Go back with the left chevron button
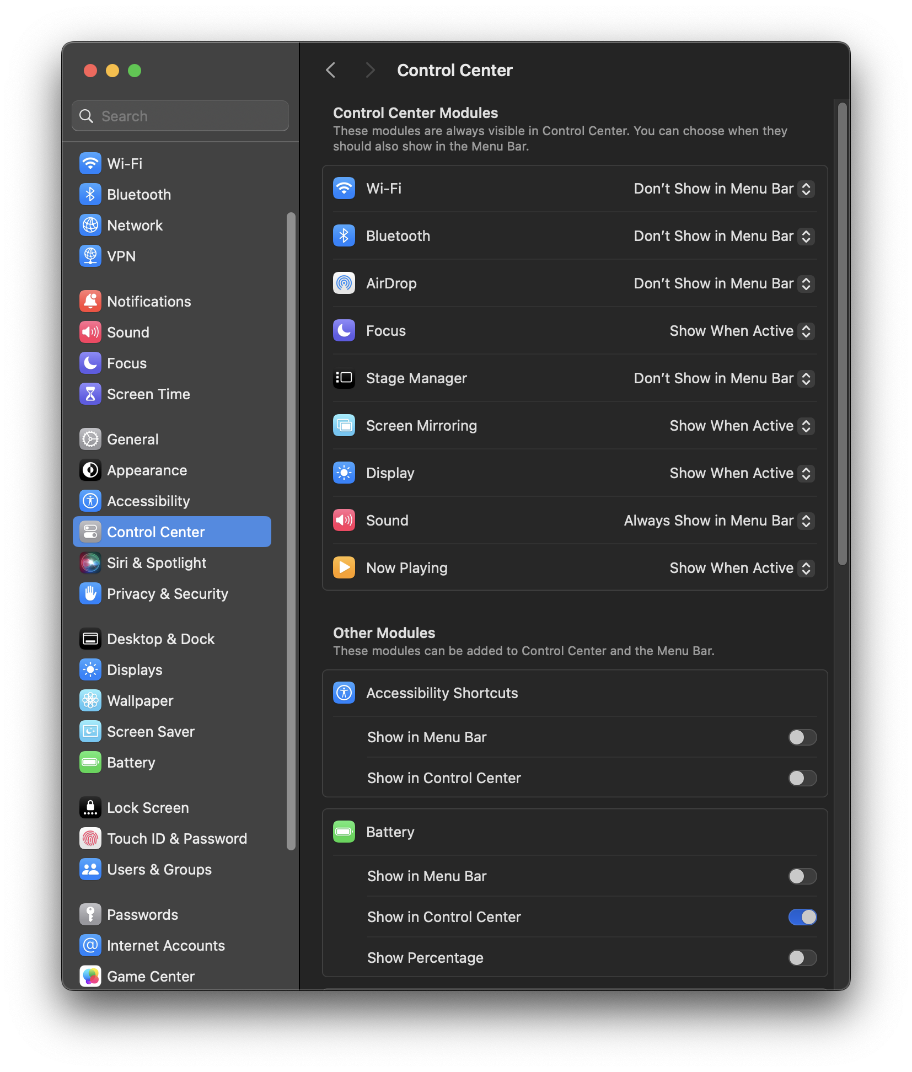This screenshot has height=1072, width=912. click(331, 70)
